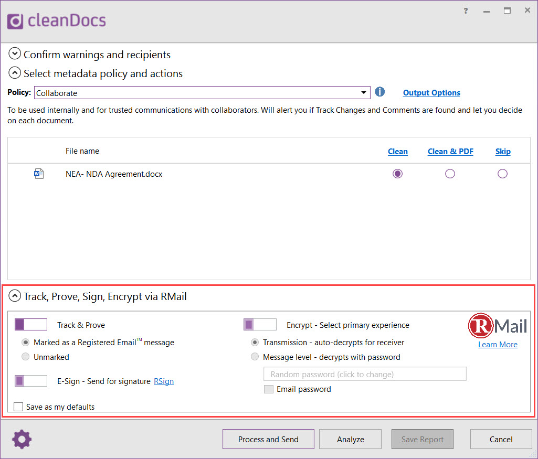Open settings with the gear icon

[22, 440]
